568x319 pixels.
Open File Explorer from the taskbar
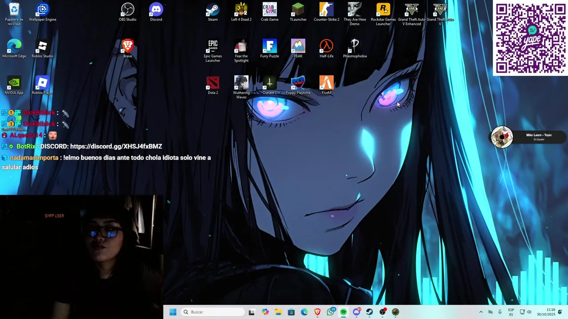(x=278, y=312)
